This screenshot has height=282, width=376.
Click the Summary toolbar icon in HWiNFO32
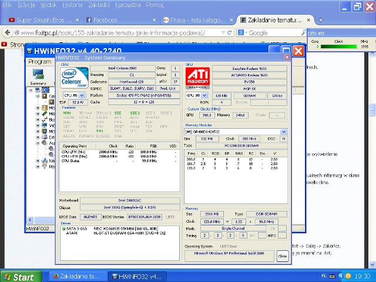click(x=38, y=76)
